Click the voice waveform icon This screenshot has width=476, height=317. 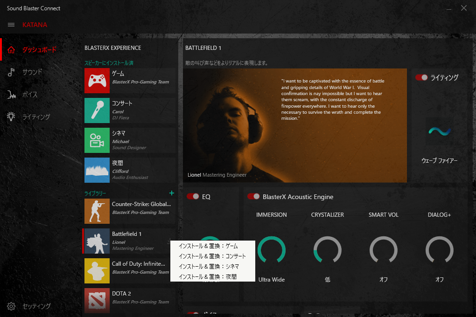11,95
